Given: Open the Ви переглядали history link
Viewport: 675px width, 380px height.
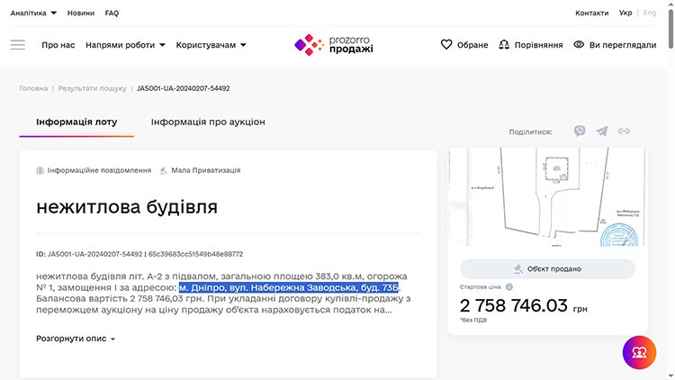Looking at the screenshot, I should [623, 45].
